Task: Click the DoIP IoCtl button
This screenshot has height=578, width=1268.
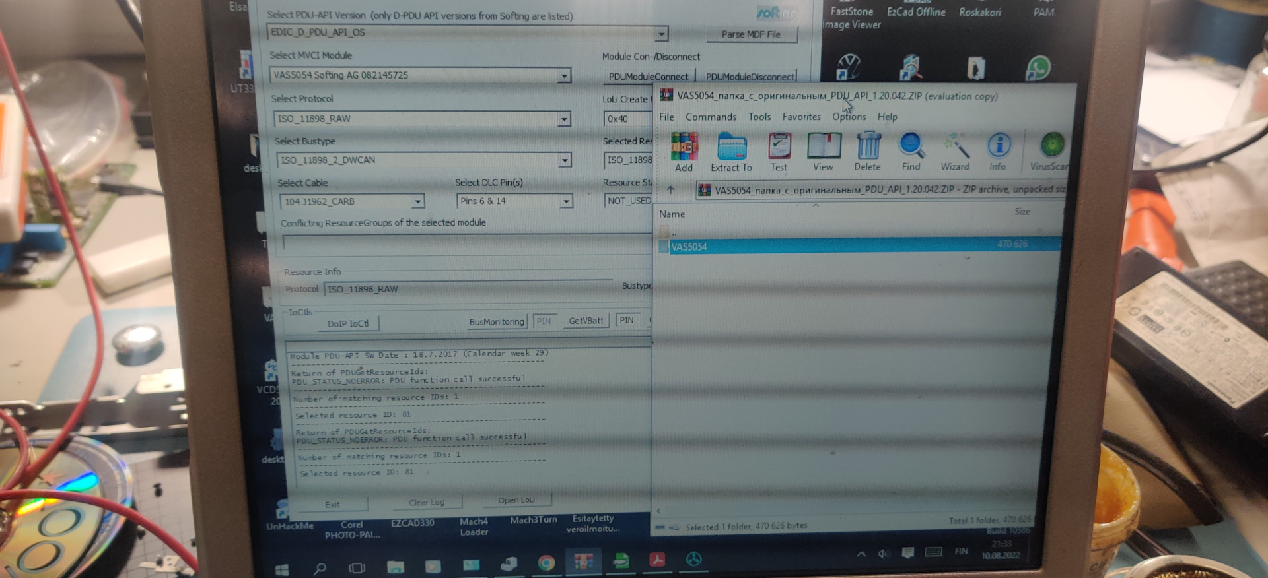Action: 348,323
